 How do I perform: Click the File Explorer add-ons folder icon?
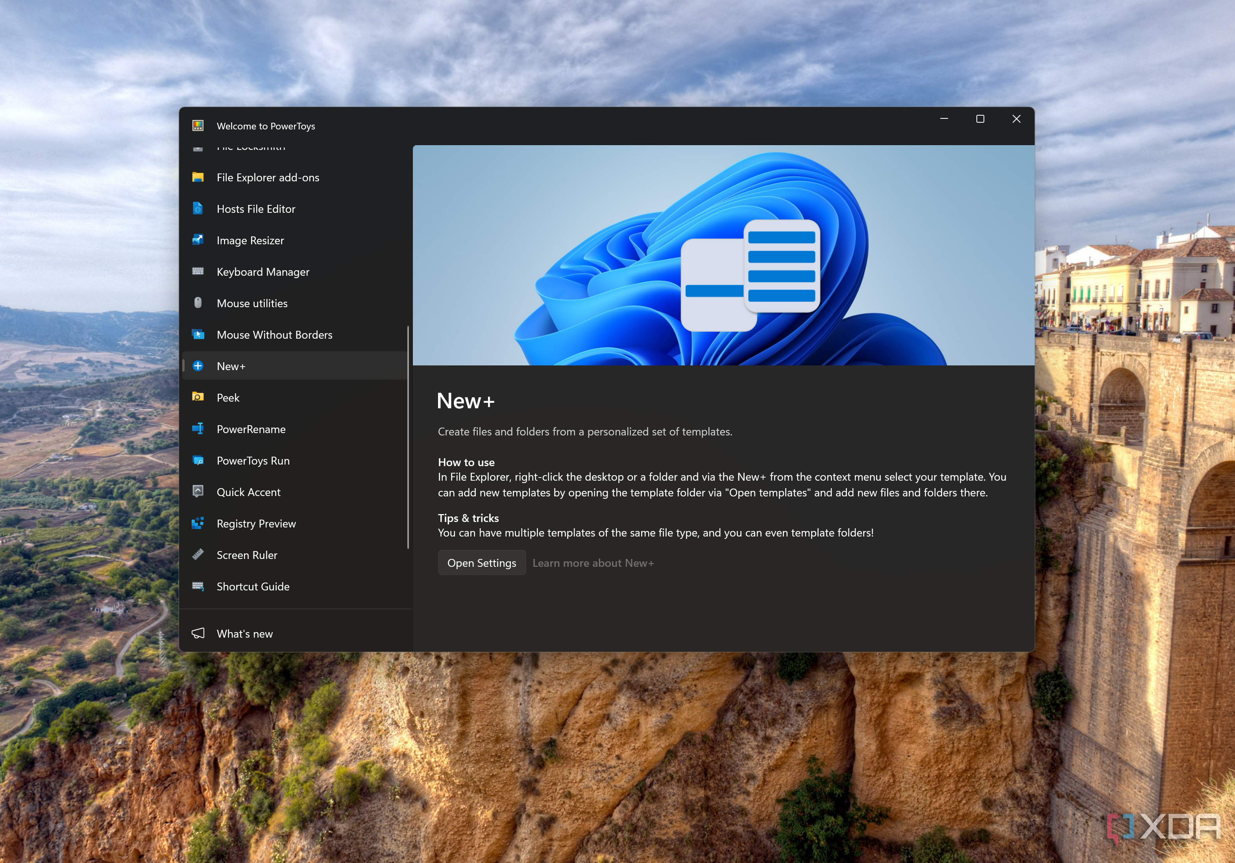tap(198, 177)
